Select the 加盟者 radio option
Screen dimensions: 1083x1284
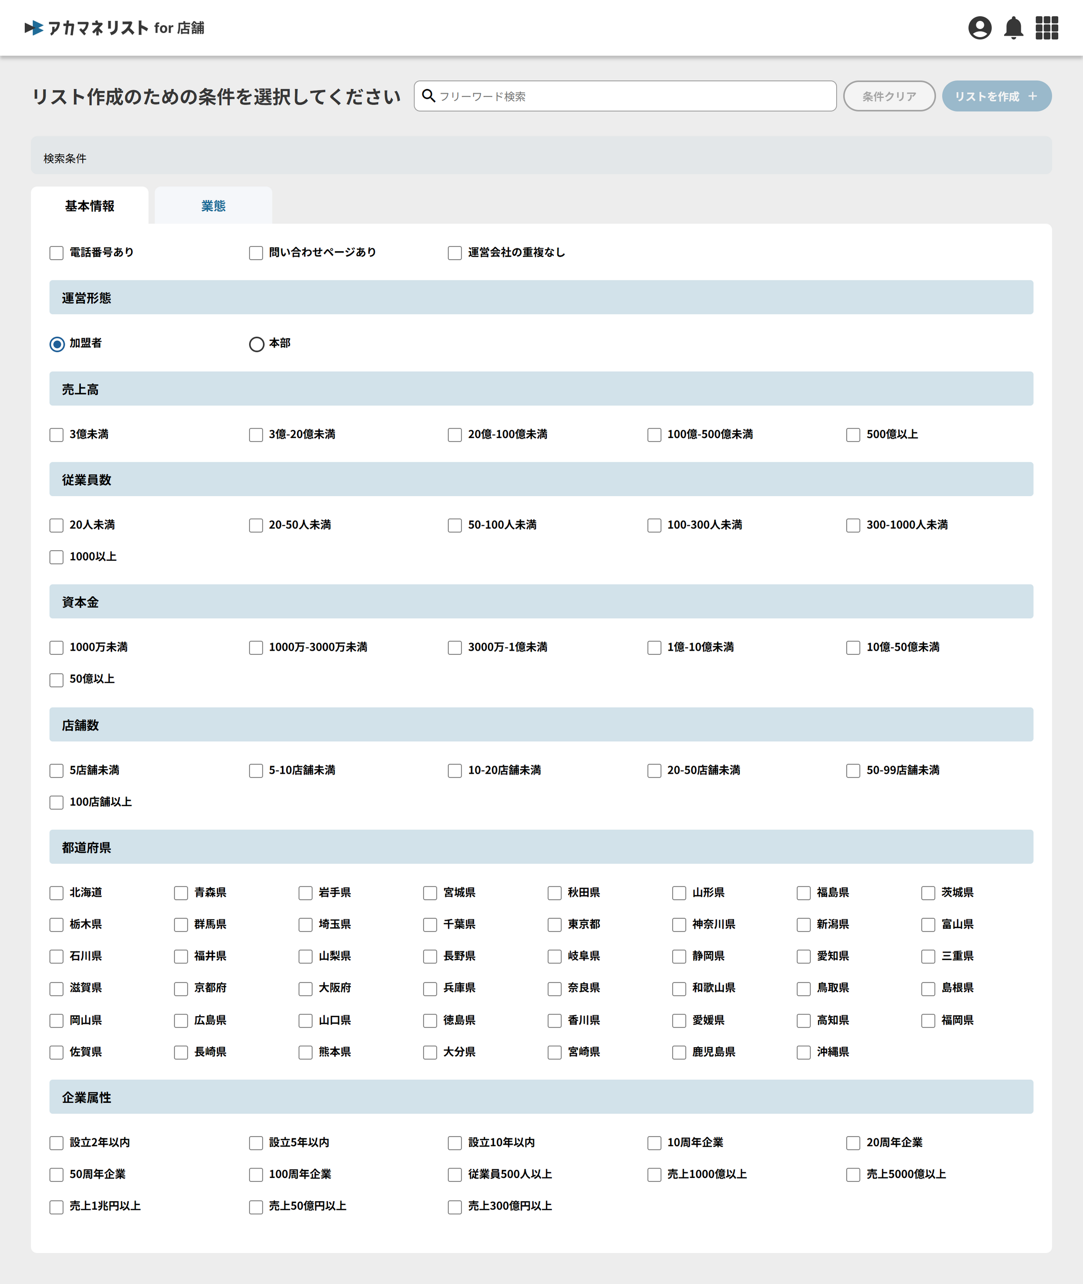click(x=57, y=344)
